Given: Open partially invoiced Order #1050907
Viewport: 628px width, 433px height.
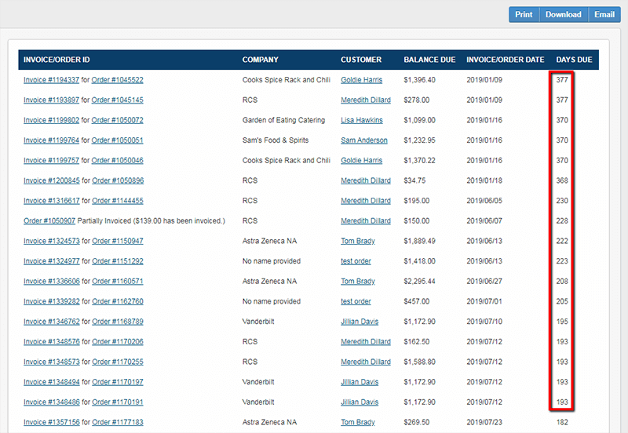Looking at the screenshot, I should coord(49,221).
